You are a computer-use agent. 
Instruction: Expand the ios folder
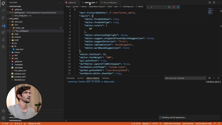coord(15,43)
